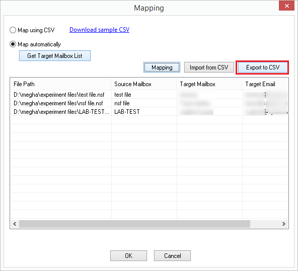Close the Mapping window with red X

(x=286, y=6)
